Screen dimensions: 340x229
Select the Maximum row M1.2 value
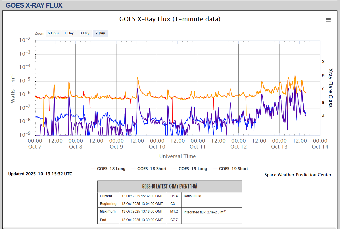click(x=174, y=211)
